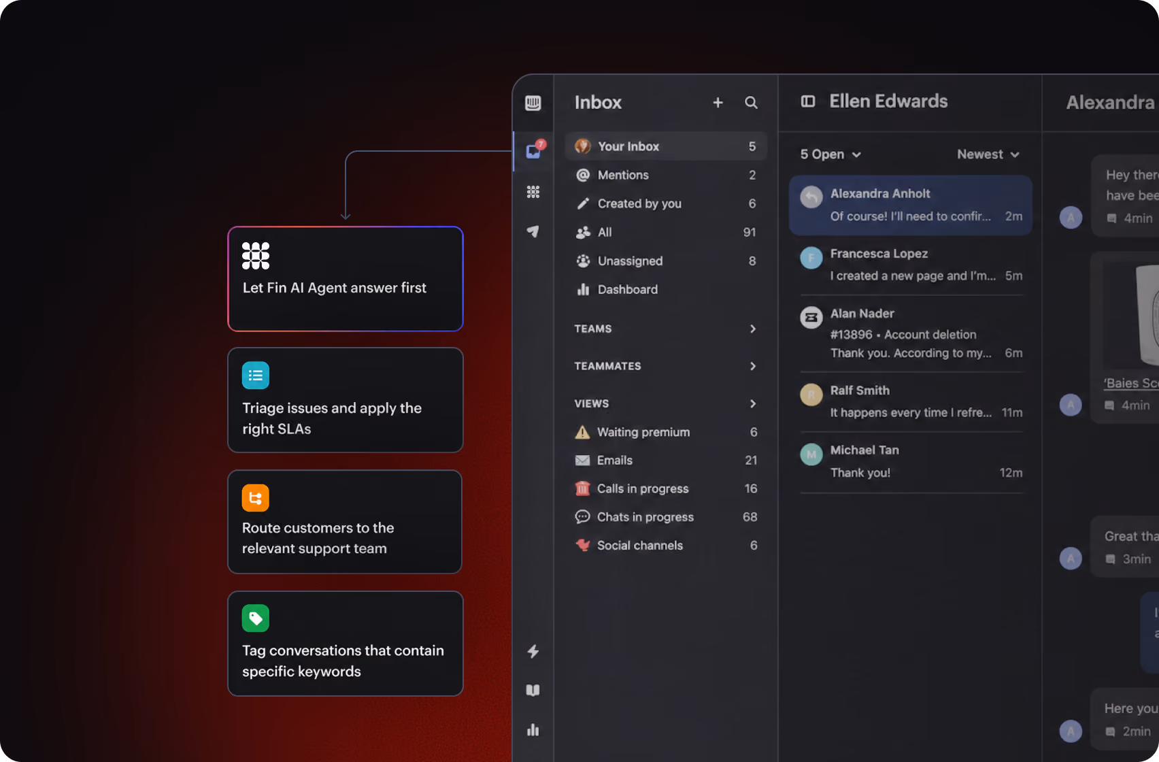1159x762 pixels.
Task: Open Francesca Lopez's conversation
Action: click(x=911, y=265)
